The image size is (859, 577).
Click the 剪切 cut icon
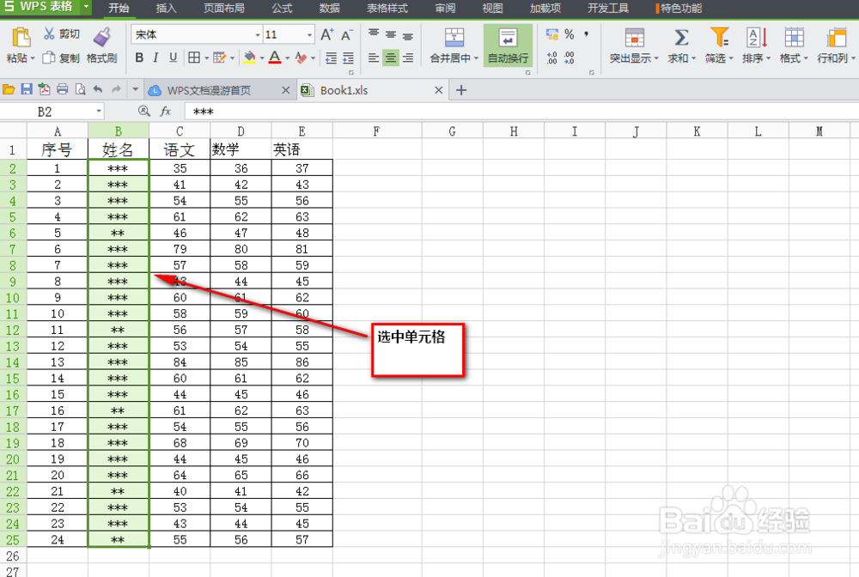(x=52, y=33)
